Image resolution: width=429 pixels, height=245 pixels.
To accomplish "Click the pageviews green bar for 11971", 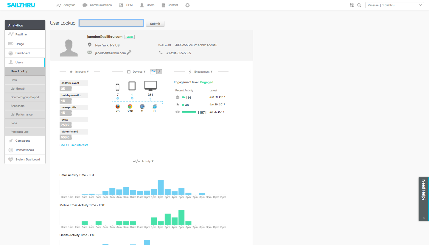I will (x=189, y=112).
